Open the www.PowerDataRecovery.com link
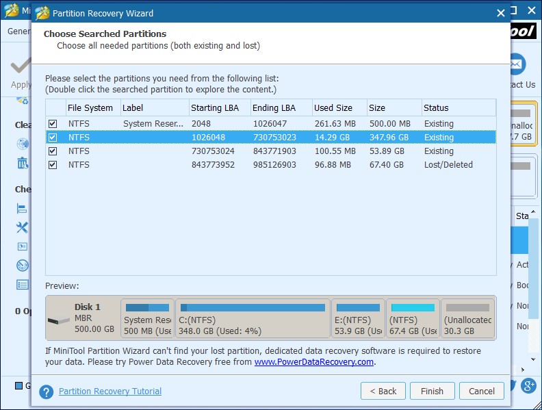 click(314, 362)
